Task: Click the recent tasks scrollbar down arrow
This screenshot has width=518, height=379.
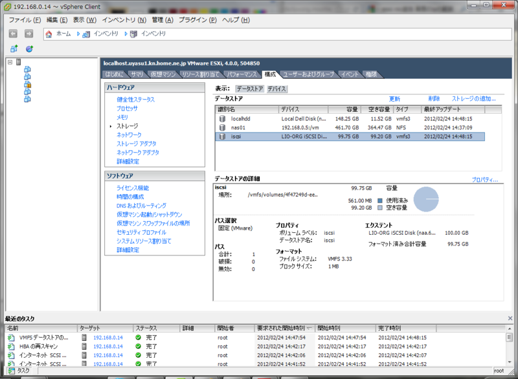Action: pos(509,362)
